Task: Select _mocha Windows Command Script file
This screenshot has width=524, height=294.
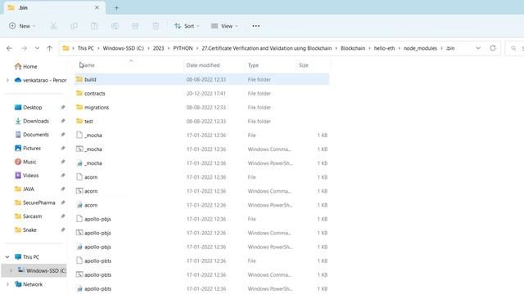Action: 202,149
